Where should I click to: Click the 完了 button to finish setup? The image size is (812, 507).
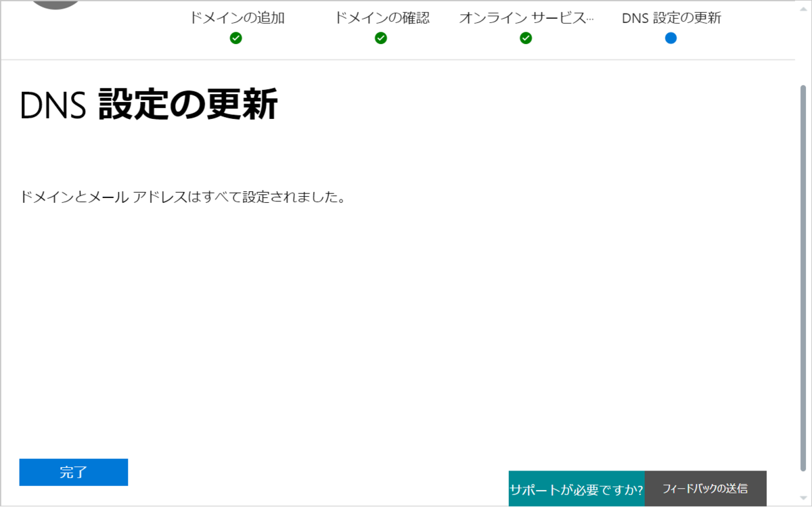click(73, 472)
